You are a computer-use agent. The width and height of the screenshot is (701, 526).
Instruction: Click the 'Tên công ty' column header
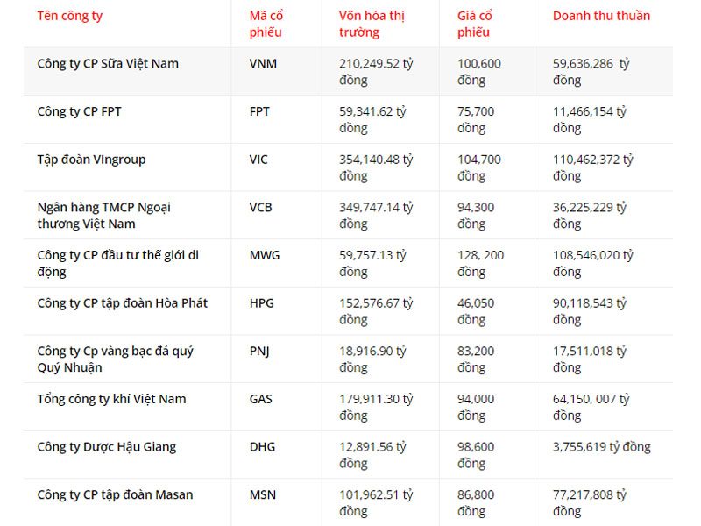pos(70,16)
